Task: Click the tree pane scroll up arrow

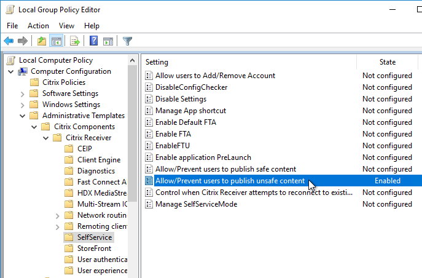Action: coord(132,60)
